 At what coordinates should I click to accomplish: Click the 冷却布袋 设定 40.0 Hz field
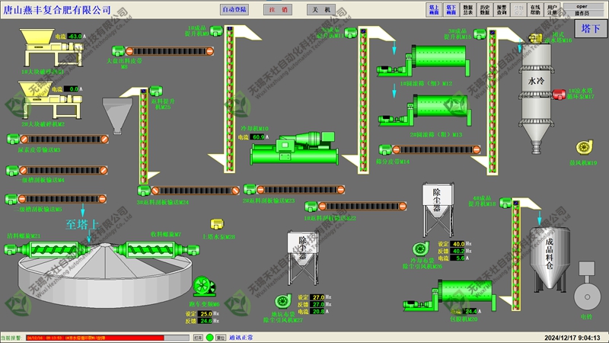[461, 244]
